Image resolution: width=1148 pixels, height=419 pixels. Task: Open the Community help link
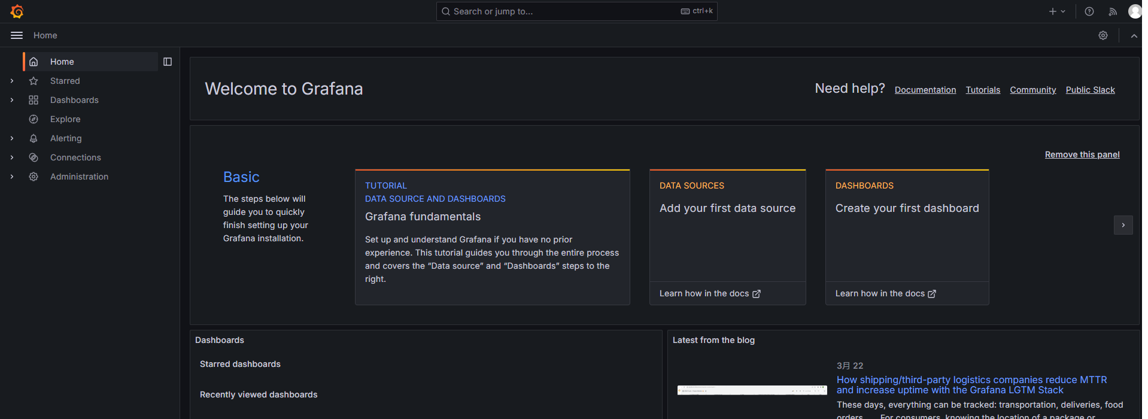click(1033, 90)
